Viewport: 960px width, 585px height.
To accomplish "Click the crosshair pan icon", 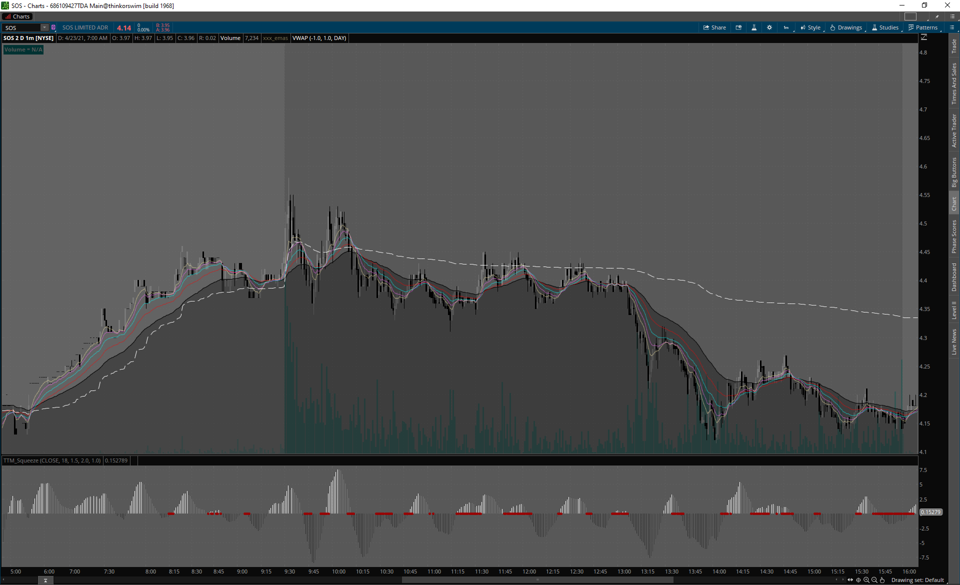I will 858,580.
